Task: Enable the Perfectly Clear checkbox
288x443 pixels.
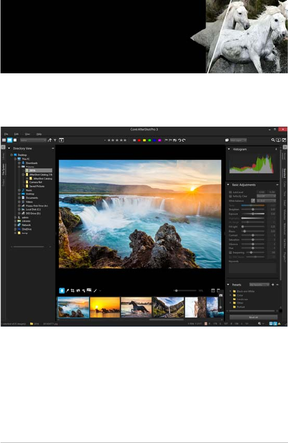Action: point(230,196)
